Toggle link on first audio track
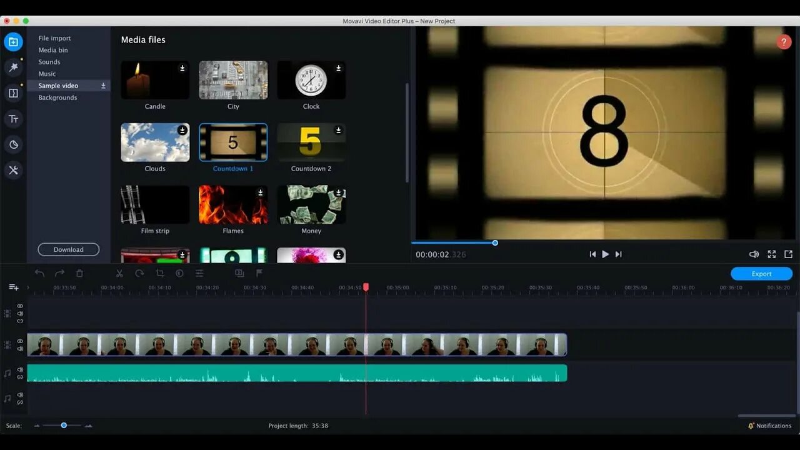800x450 pixels. click(20, 377)
